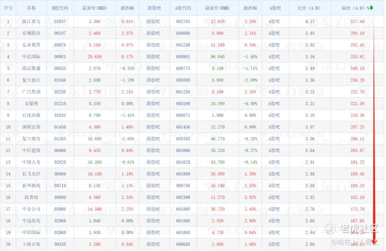Open the 南京熊猫 stock name
The height and width of the screenshot is (251, 386).
click(x=31, y=68)
